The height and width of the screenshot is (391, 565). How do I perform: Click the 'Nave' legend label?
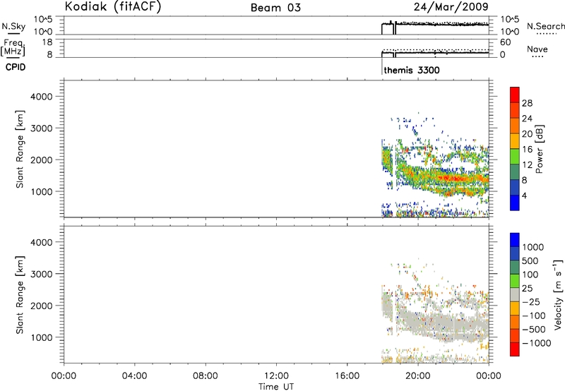click(x=537, y=49)
